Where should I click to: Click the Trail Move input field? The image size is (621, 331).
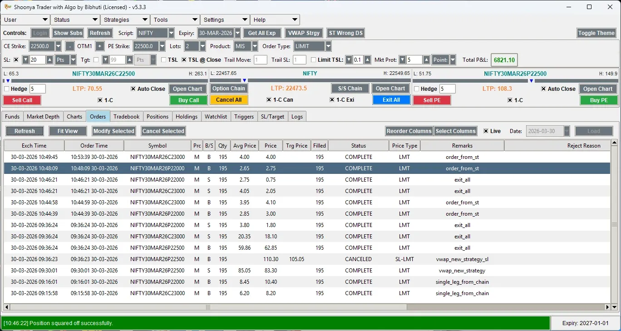261,60
